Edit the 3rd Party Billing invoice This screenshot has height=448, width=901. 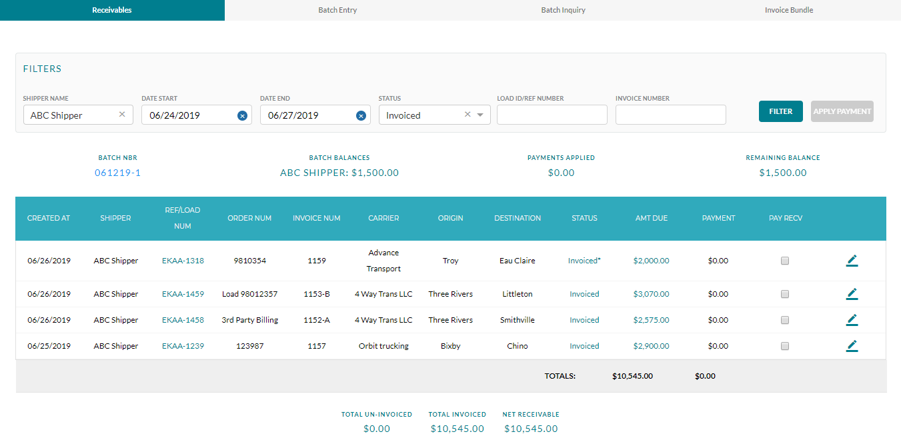point(852,319)
